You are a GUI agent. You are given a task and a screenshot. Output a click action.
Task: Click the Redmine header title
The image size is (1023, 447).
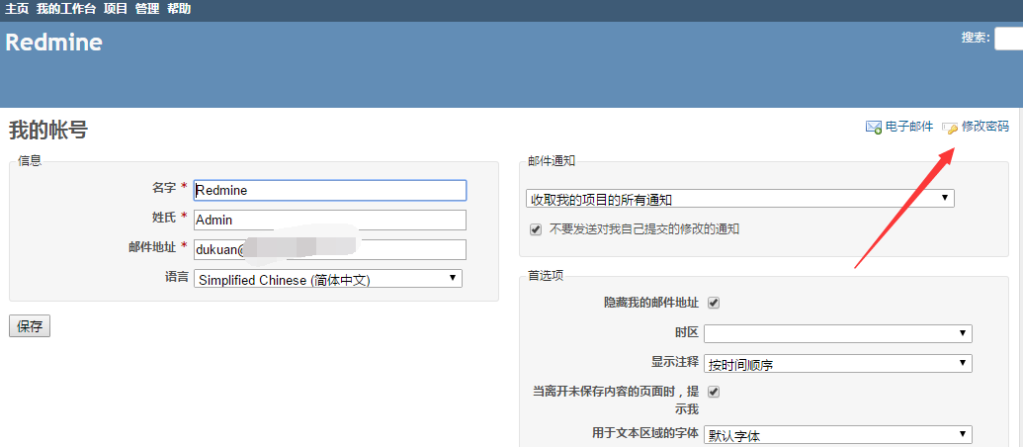[x=54, y=43]
